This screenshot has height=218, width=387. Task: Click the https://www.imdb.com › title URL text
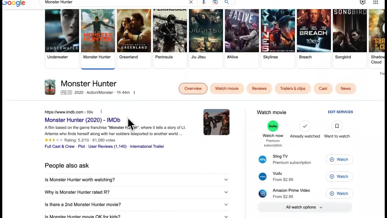tap(69, 112)
